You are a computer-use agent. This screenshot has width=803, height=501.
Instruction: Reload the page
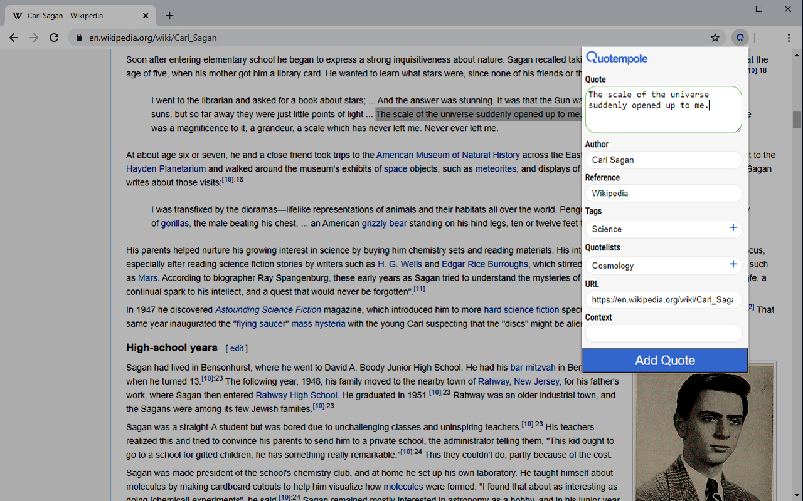(54, 38)
